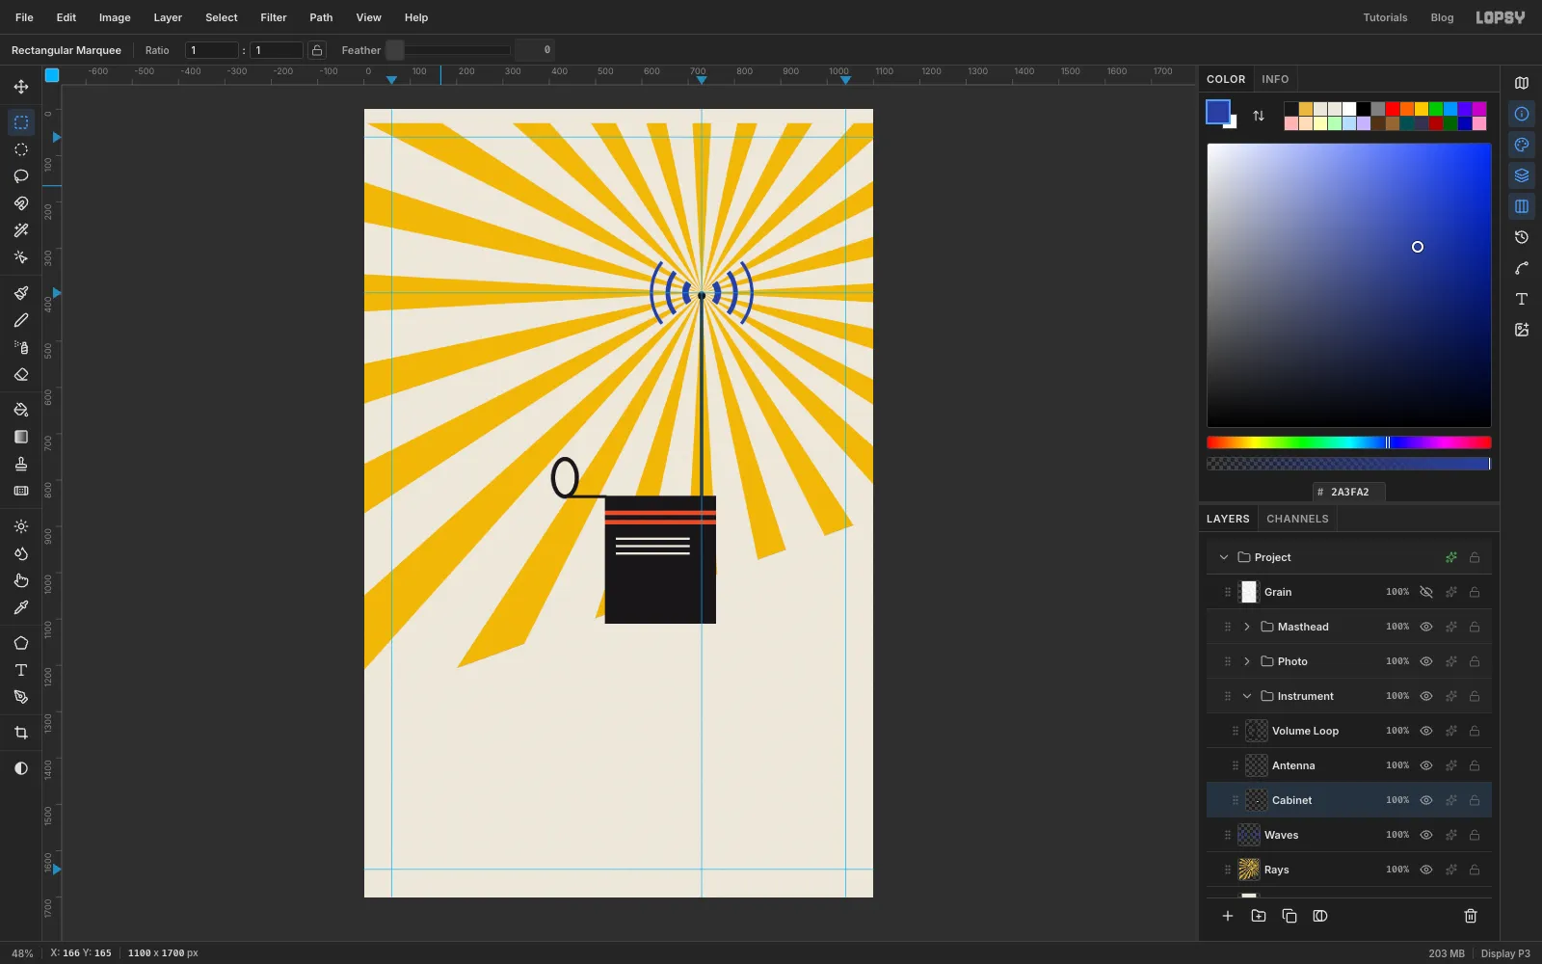Toggle visibility of the Waves layer
Screen dimensions: 1542x964
click(1426, 835)
